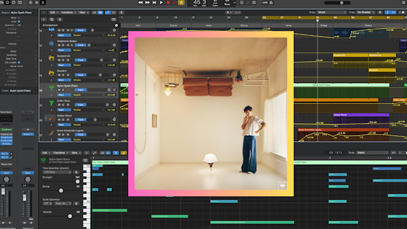Toggle the yellow Cycle mode button
The image size is (407, 229).
click(181, 2)
